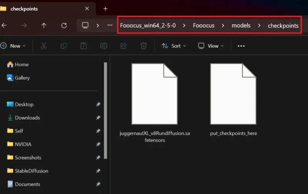Open See more three-dot toolbar menu
The width and height of the screenshot is (308, 194).
tap(241, 46)
